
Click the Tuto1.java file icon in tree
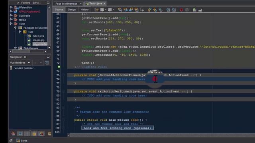click(x=29, y=36)
